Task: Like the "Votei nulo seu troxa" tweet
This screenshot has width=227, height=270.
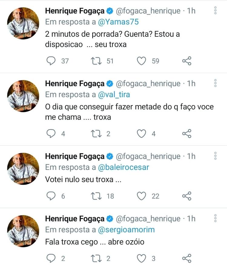Action: pos(141,196)
